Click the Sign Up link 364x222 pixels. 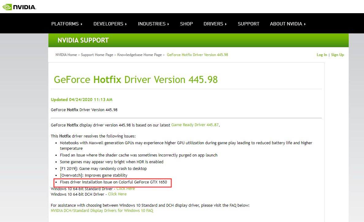click(x=338, y=55)
